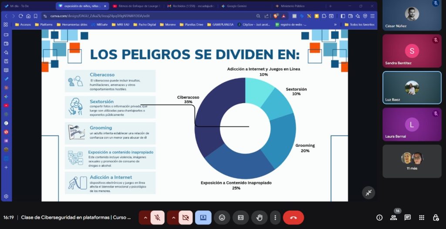Screen dimensions: 446x229
Task: Switch to the Ministerio Público tab
Action: click(292, 6)
